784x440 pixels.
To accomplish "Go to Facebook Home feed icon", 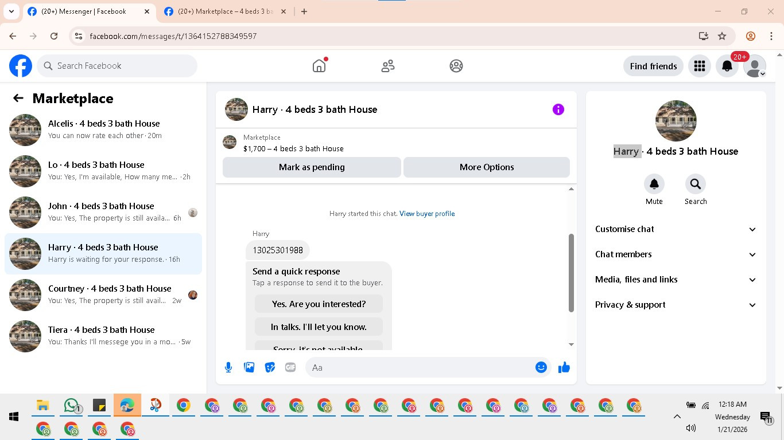I will 319,66.
